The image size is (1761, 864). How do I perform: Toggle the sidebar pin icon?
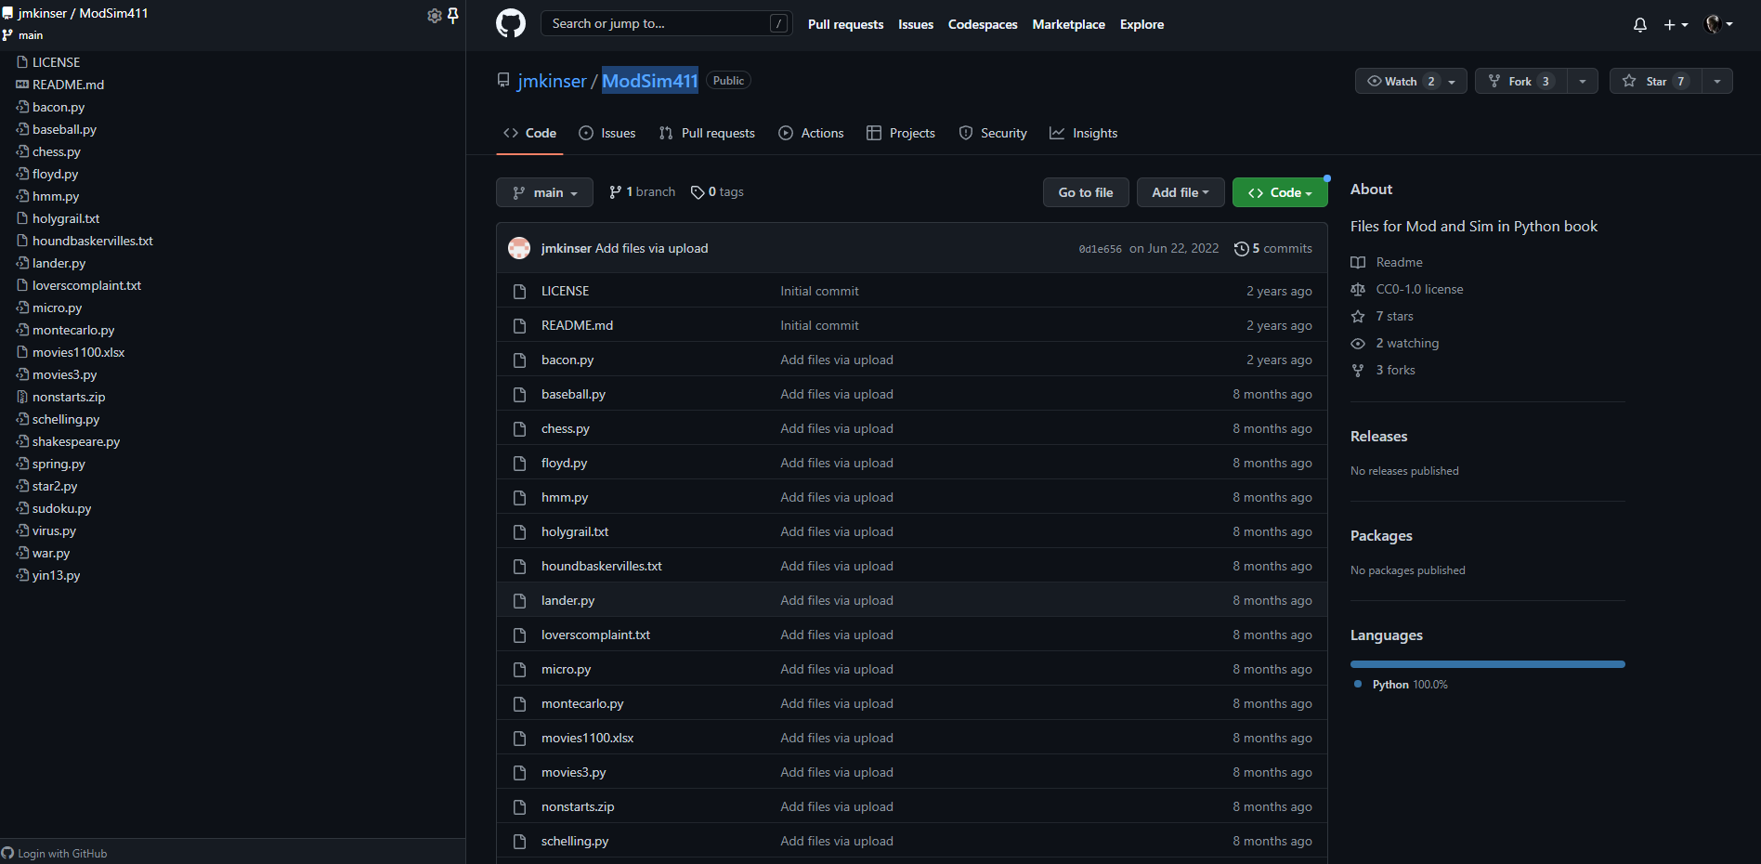click(x=453, y=15)
